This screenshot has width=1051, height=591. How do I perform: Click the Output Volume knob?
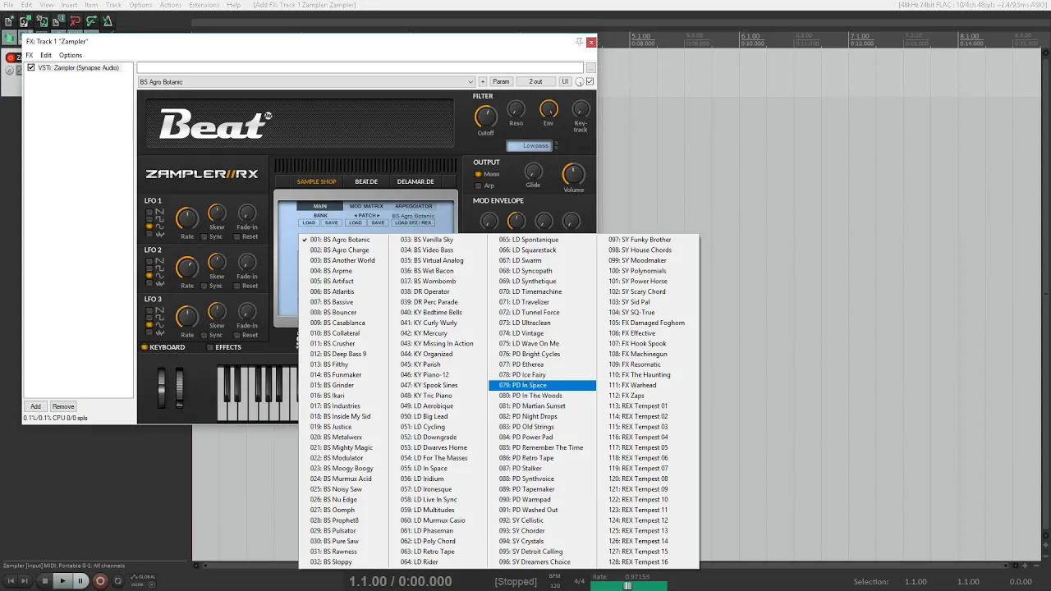(x=573, y=173)
